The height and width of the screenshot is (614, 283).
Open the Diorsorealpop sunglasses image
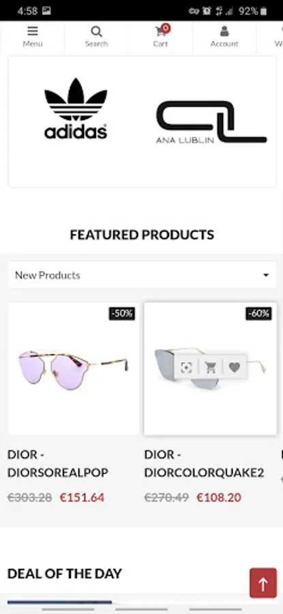tap(74, 368)
